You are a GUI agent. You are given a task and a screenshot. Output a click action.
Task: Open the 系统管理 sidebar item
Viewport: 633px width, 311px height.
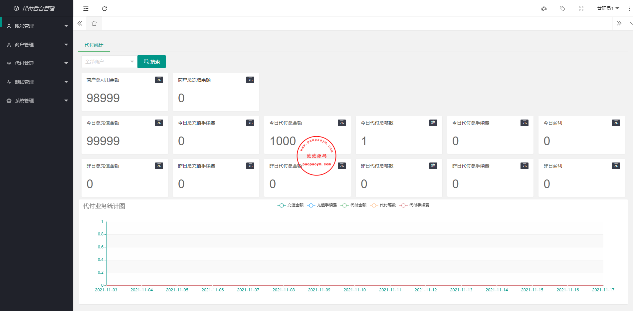pos(37,101)
